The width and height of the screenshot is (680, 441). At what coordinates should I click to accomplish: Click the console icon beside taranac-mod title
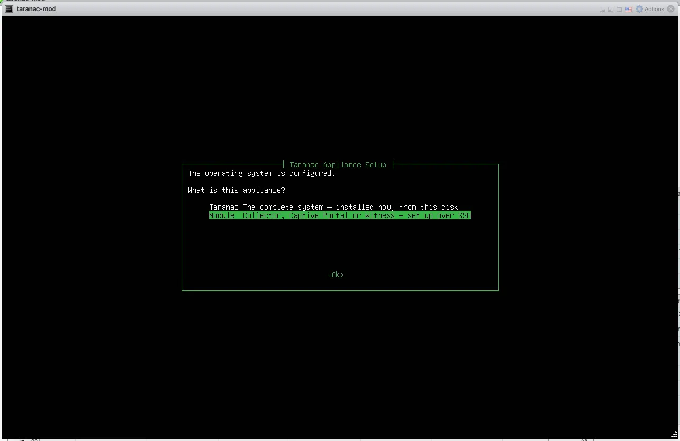coord(9,9)
